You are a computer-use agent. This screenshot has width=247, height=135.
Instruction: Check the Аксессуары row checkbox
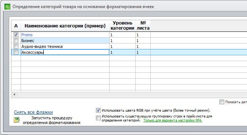(x=16, y=52)
